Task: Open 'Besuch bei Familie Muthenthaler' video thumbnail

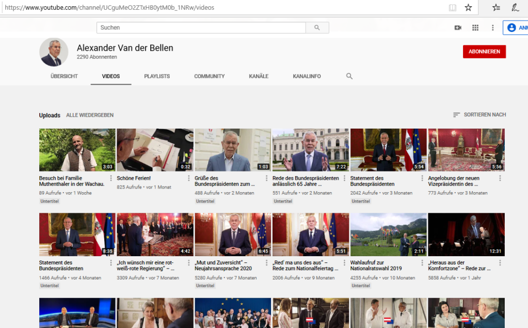Action: [77, 150]
